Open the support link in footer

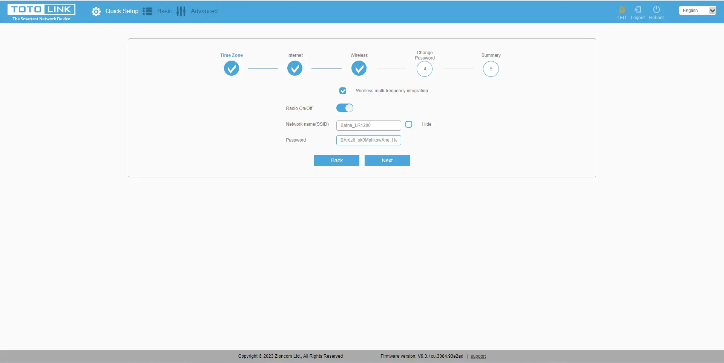[x=478, y=356]
